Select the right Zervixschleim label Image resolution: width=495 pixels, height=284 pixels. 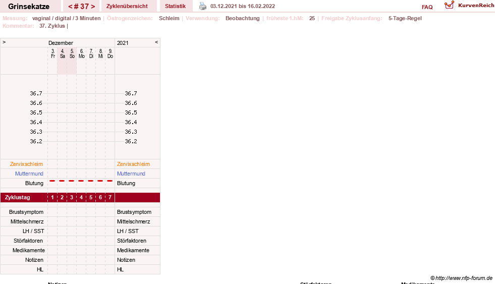click(133, 164)
